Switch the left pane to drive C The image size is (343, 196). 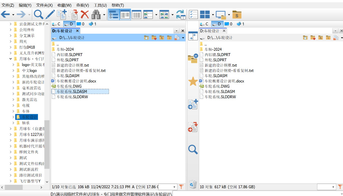coord(56,24)
